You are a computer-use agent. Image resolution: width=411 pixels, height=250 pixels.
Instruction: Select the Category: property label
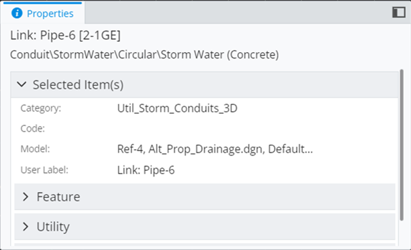41,108
